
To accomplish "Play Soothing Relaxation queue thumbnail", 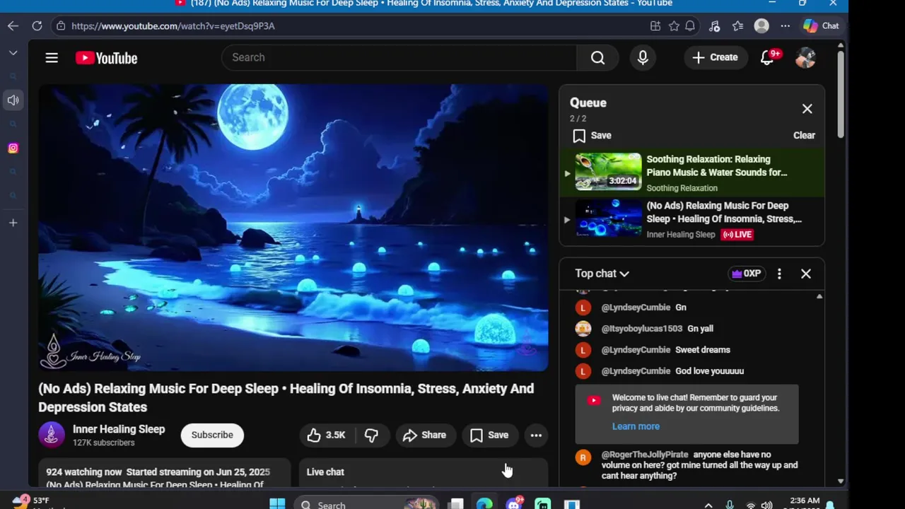I will [x=608, y=172].
